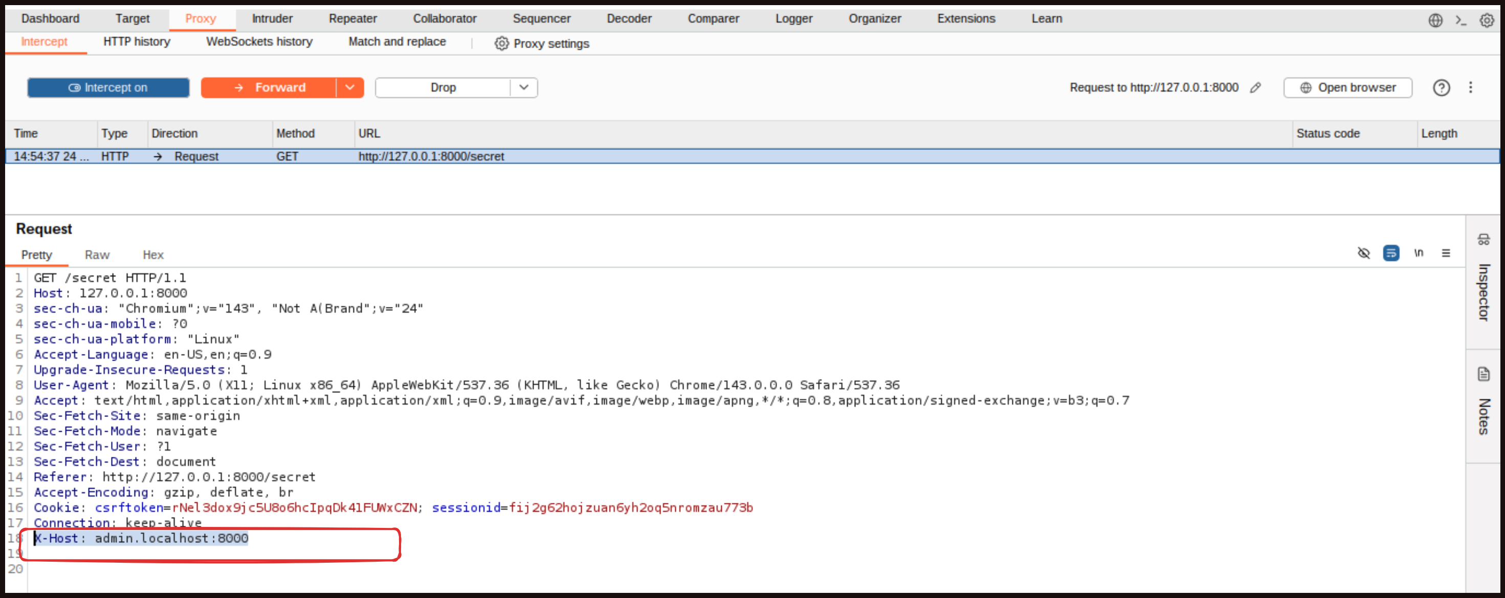The height and width of the screenshot is (598, 1505).
Task: Open the HTTP history sub-tab
Action: (x=137, y=41)
